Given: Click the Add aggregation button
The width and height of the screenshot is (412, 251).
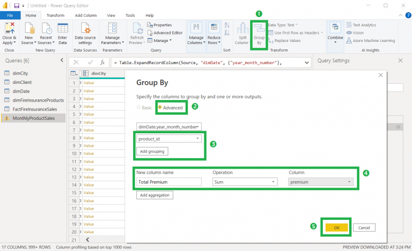Looking at the screenshot, I should click(x=154, y=195).
